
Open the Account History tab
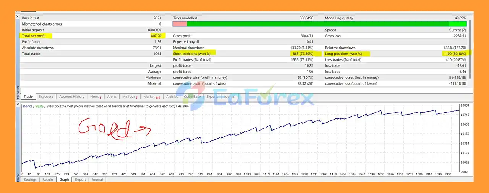(x=72, y=97)
